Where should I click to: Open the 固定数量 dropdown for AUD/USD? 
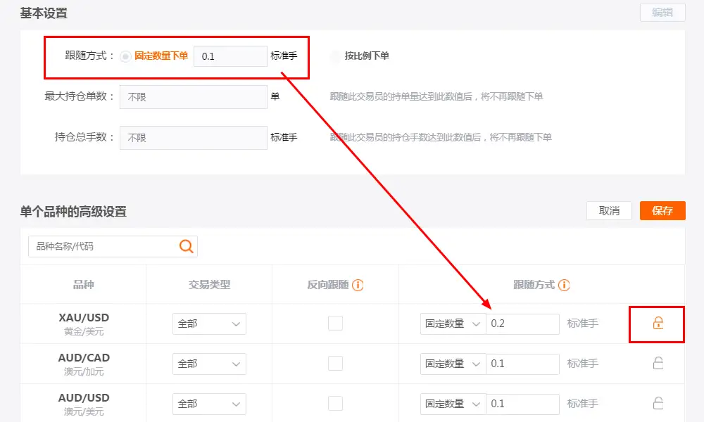(x=453, y=404)
